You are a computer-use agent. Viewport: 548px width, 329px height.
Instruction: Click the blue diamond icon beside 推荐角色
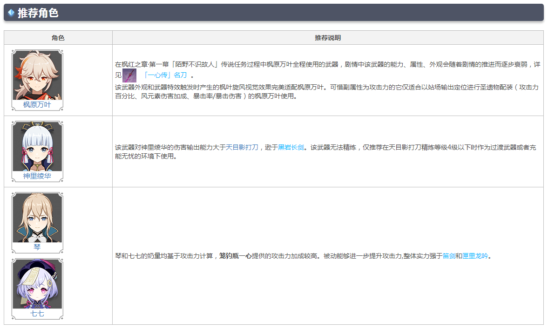pos(11,13)
